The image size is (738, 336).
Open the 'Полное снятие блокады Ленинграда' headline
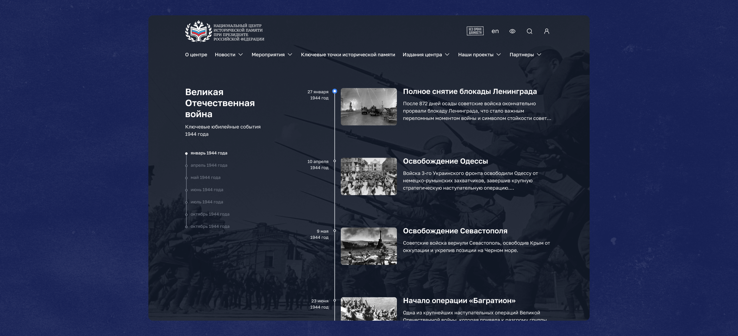click(470, 92)
